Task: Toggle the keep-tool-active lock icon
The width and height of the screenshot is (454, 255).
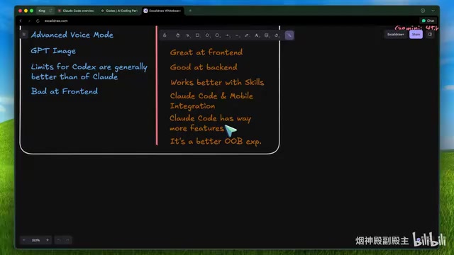Action: click(x=165, y=35)
